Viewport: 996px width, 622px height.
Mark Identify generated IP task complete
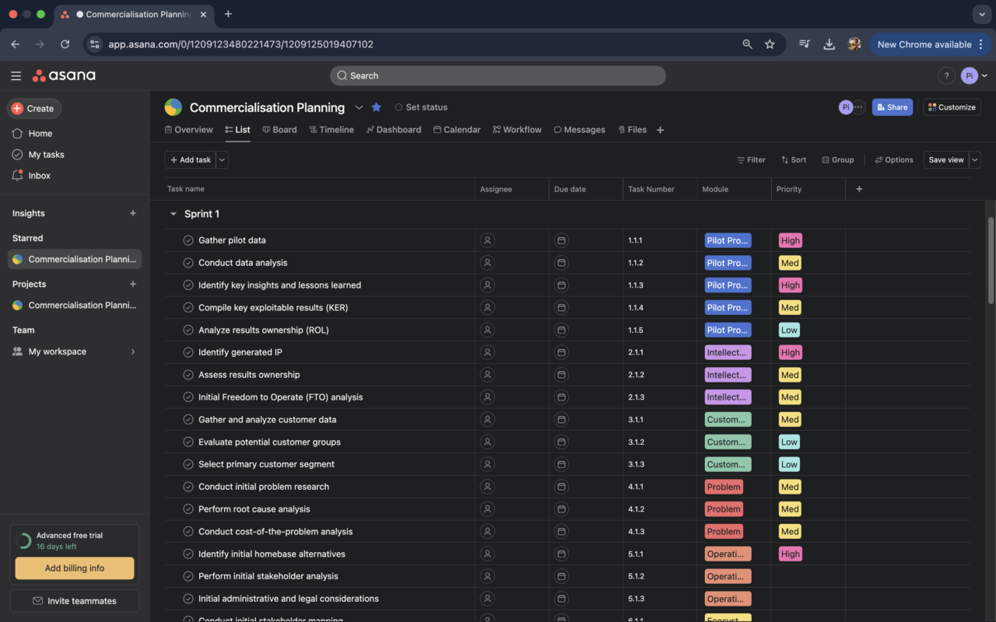point(188,353)
